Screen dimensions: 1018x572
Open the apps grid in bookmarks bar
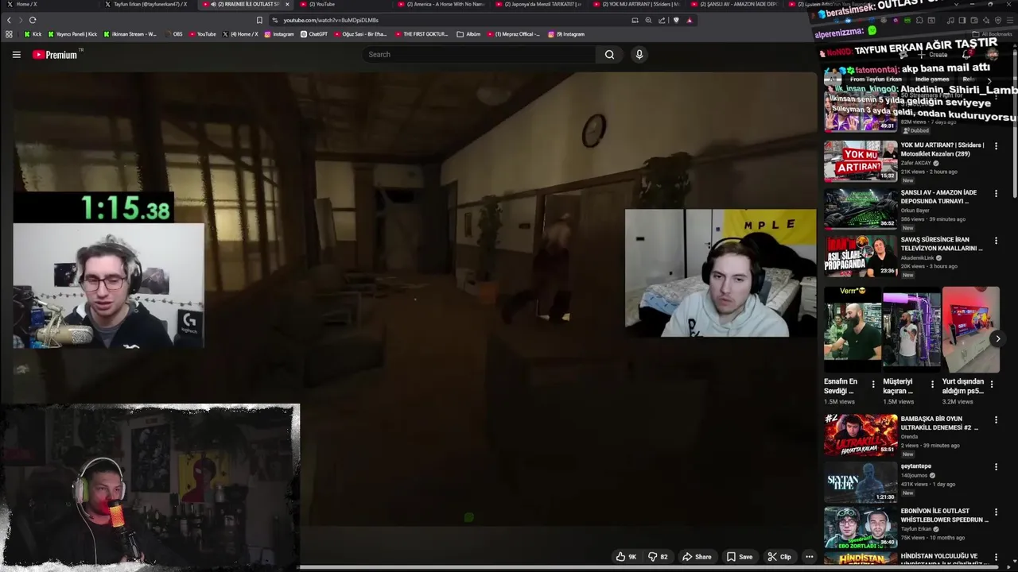9,34
